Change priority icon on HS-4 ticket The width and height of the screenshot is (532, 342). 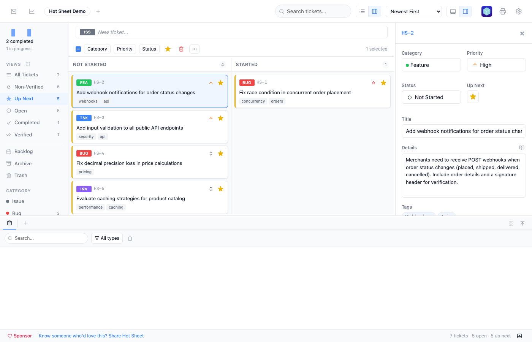211,154
